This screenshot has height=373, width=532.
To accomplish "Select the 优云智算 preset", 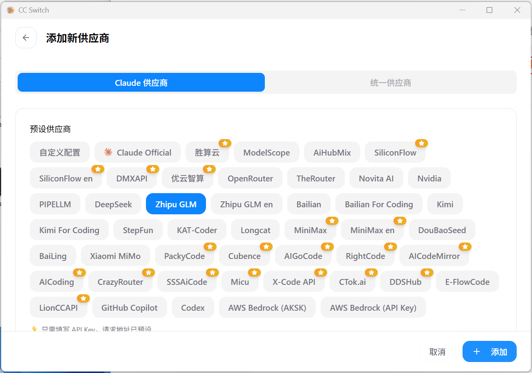I will [x=188, y=178].
